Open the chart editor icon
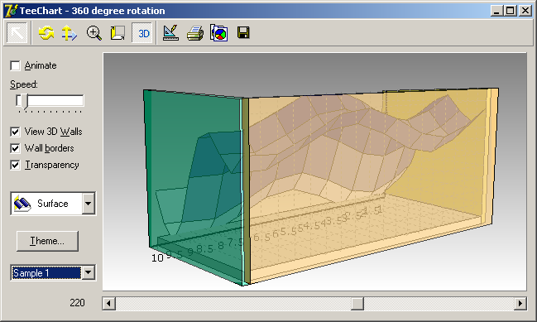 (x=170, y=33)
